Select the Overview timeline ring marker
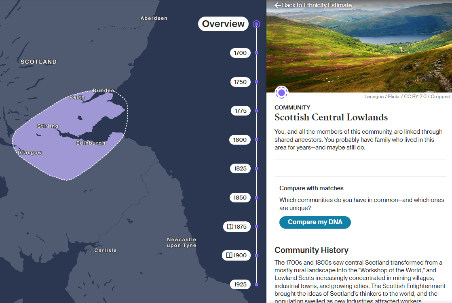This screenshot has height=303, width=452. coord(257,24)
